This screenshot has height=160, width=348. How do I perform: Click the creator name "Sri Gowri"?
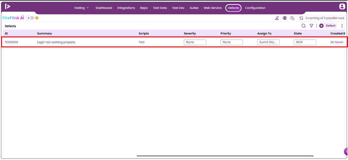pos(337,42)
